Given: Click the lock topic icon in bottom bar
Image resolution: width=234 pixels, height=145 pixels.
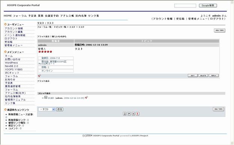Looking at the screenshot, I should point(125,114).
